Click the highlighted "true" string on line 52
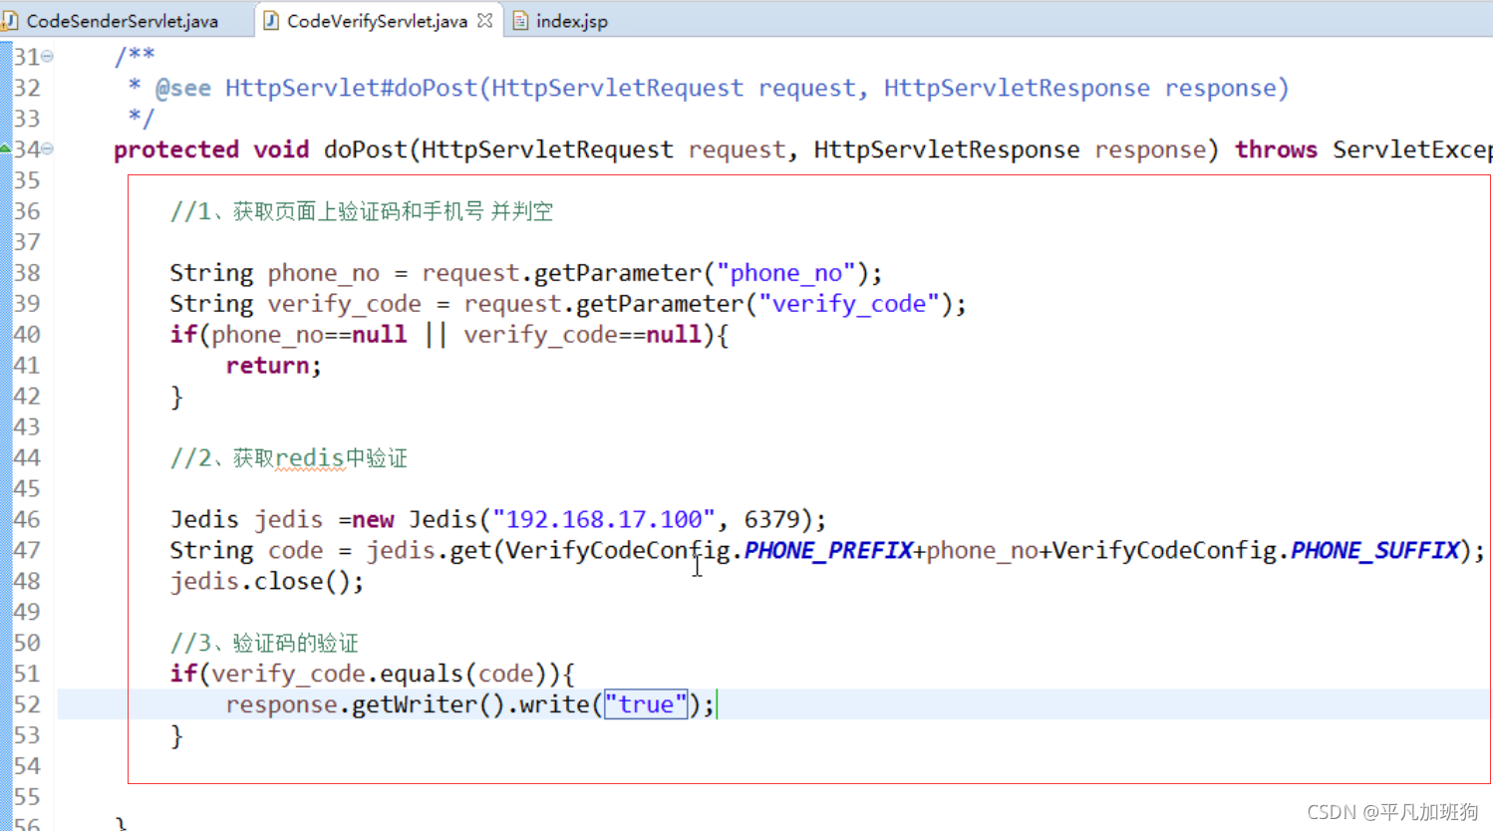This screenshot has height=831, width=1493. coord(646,704)
